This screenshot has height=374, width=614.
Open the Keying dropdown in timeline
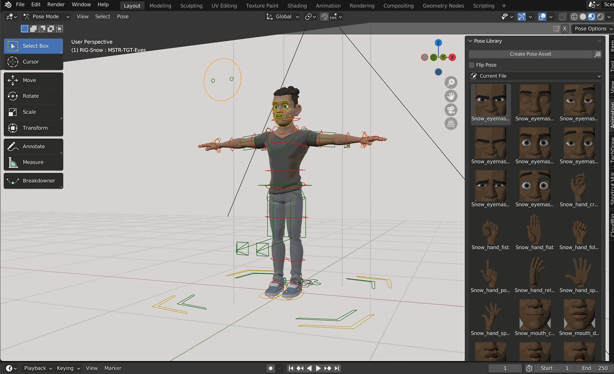coord(68,368)
